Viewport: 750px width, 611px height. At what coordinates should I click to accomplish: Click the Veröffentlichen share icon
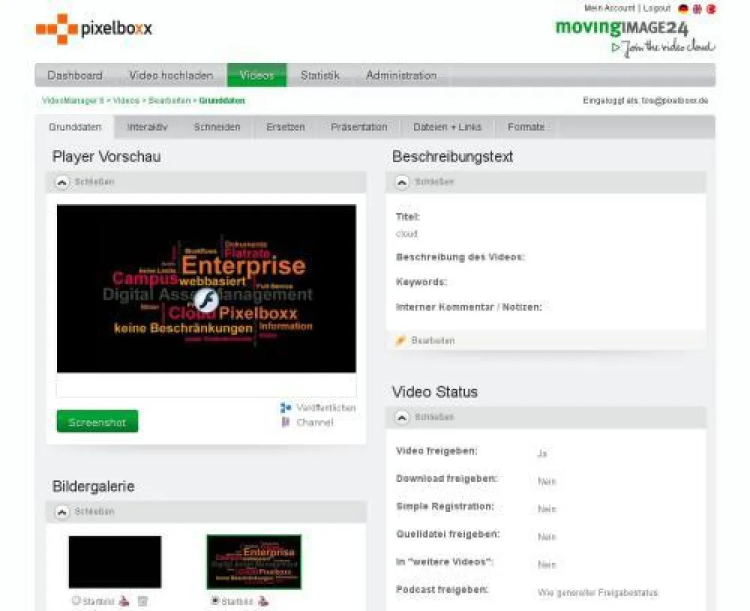[x=286, y=408]
